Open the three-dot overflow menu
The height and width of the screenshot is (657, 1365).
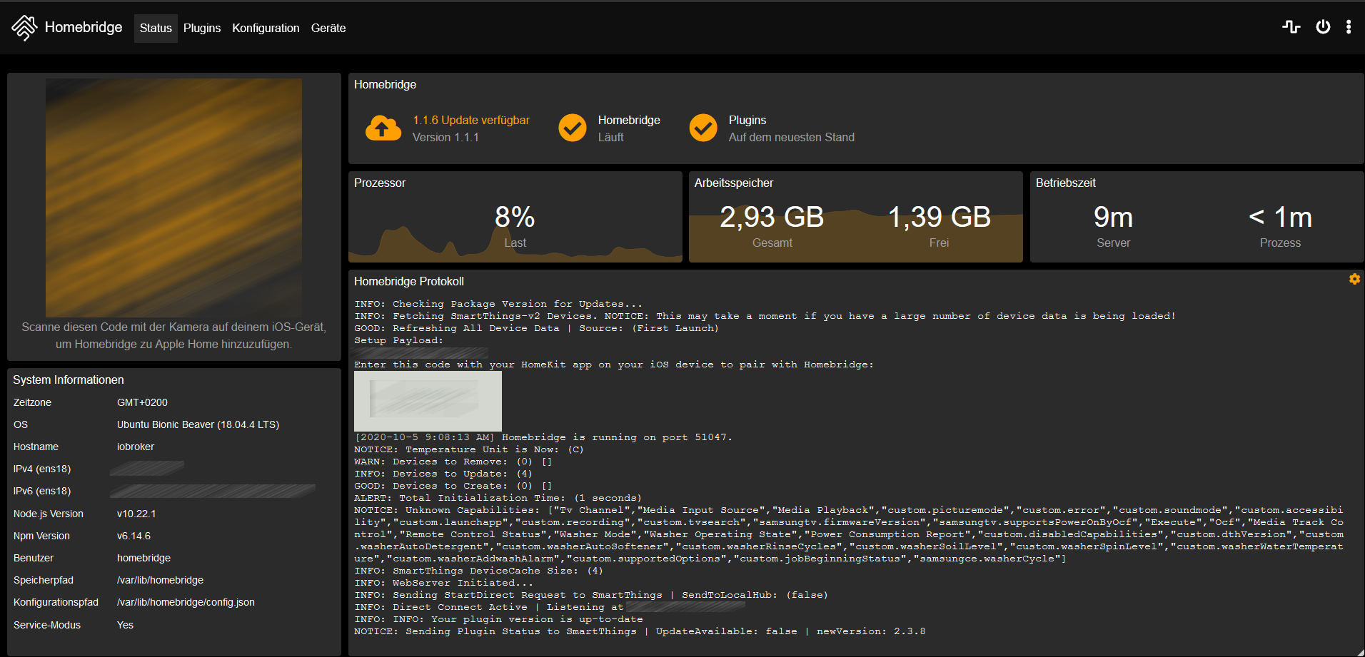coord(1349,27)
